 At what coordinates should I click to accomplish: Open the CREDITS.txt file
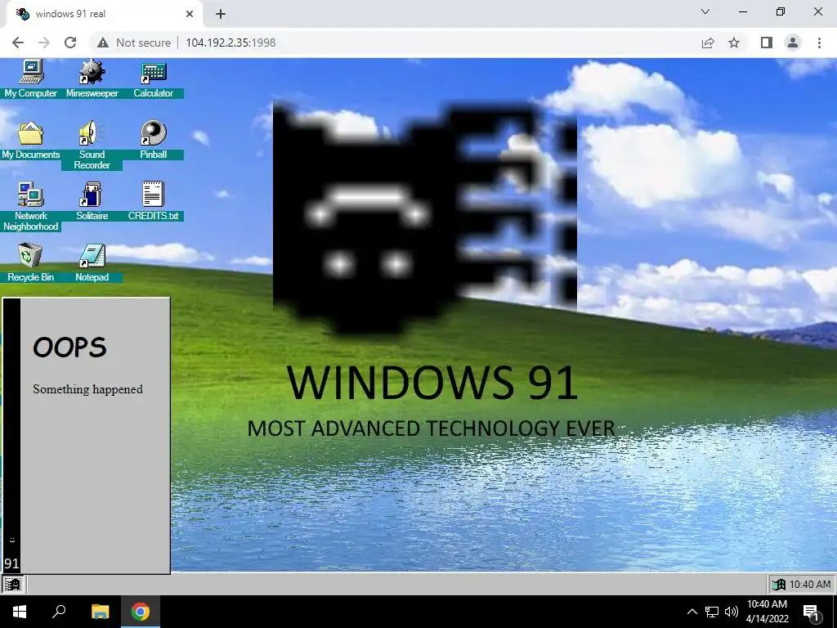tap(153, 201)
